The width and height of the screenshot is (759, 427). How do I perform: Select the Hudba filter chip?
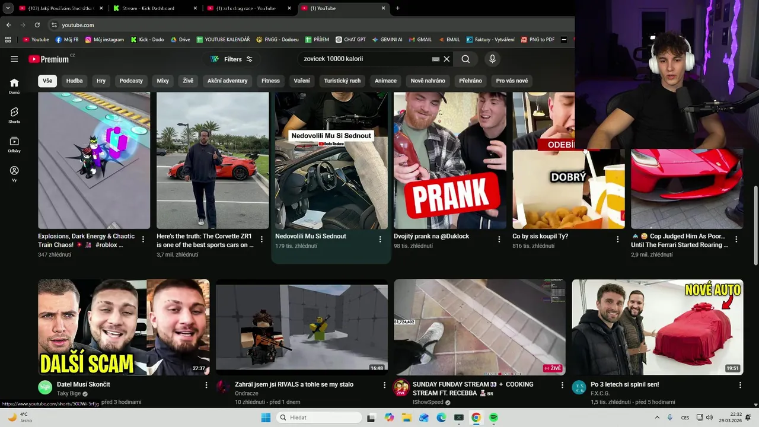pos(75,81)
